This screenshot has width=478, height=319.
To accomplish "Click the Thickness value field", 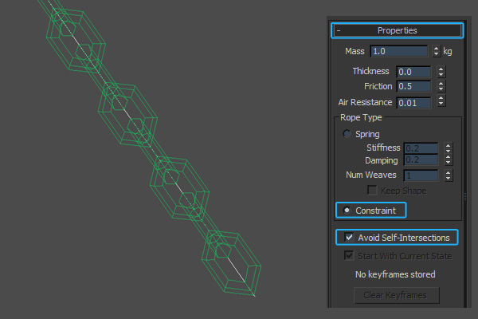I will [x=413, y=72].
